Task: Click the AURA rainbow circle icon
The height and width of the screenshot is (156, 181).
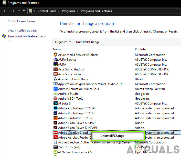Action: click(x=55, y=64)
